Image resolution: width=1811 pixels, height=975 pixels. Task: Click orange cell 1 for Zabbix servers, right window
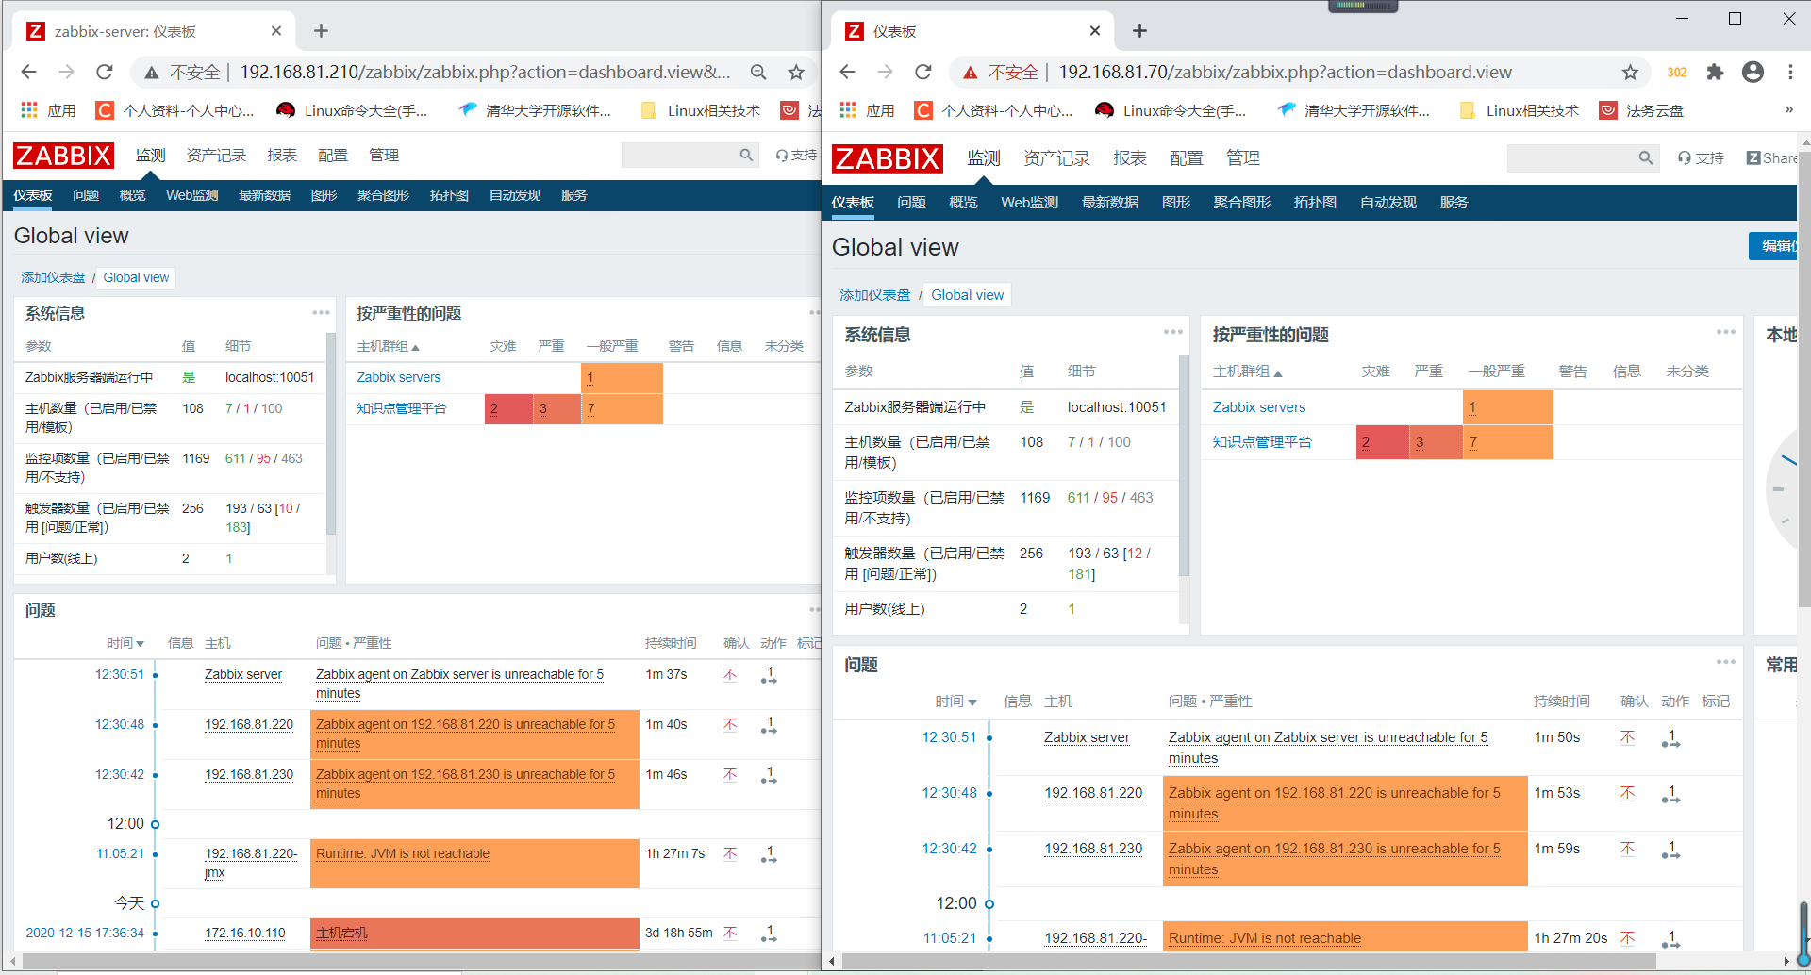coord(1508,407)
